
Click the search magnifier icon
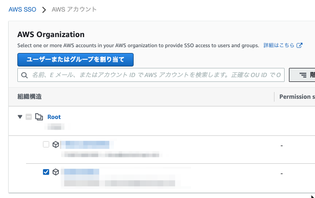click(x=25, y=75)
